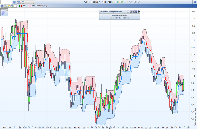The height and width of the screenshot is (129, 197).
Task: Click the pink Half Trend color swatch
Action: [x=30, y=6]
